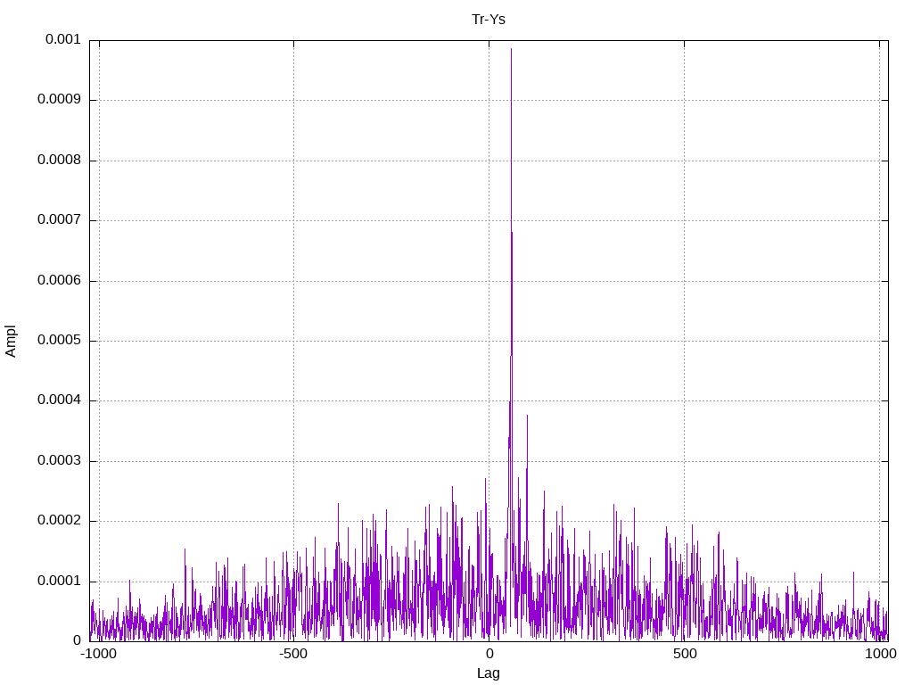Click the -500 x-axis tick label
Screen dimensions: 913x685
(292, 654)
